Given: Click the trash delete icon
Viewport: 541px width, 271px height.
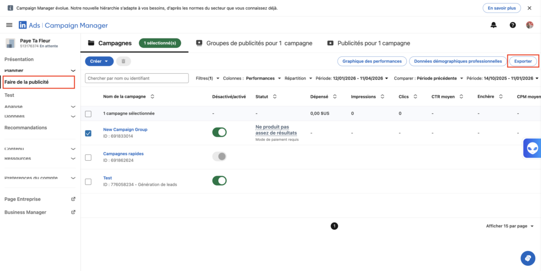Looking at the screenshot, I should tap(123, 61).
